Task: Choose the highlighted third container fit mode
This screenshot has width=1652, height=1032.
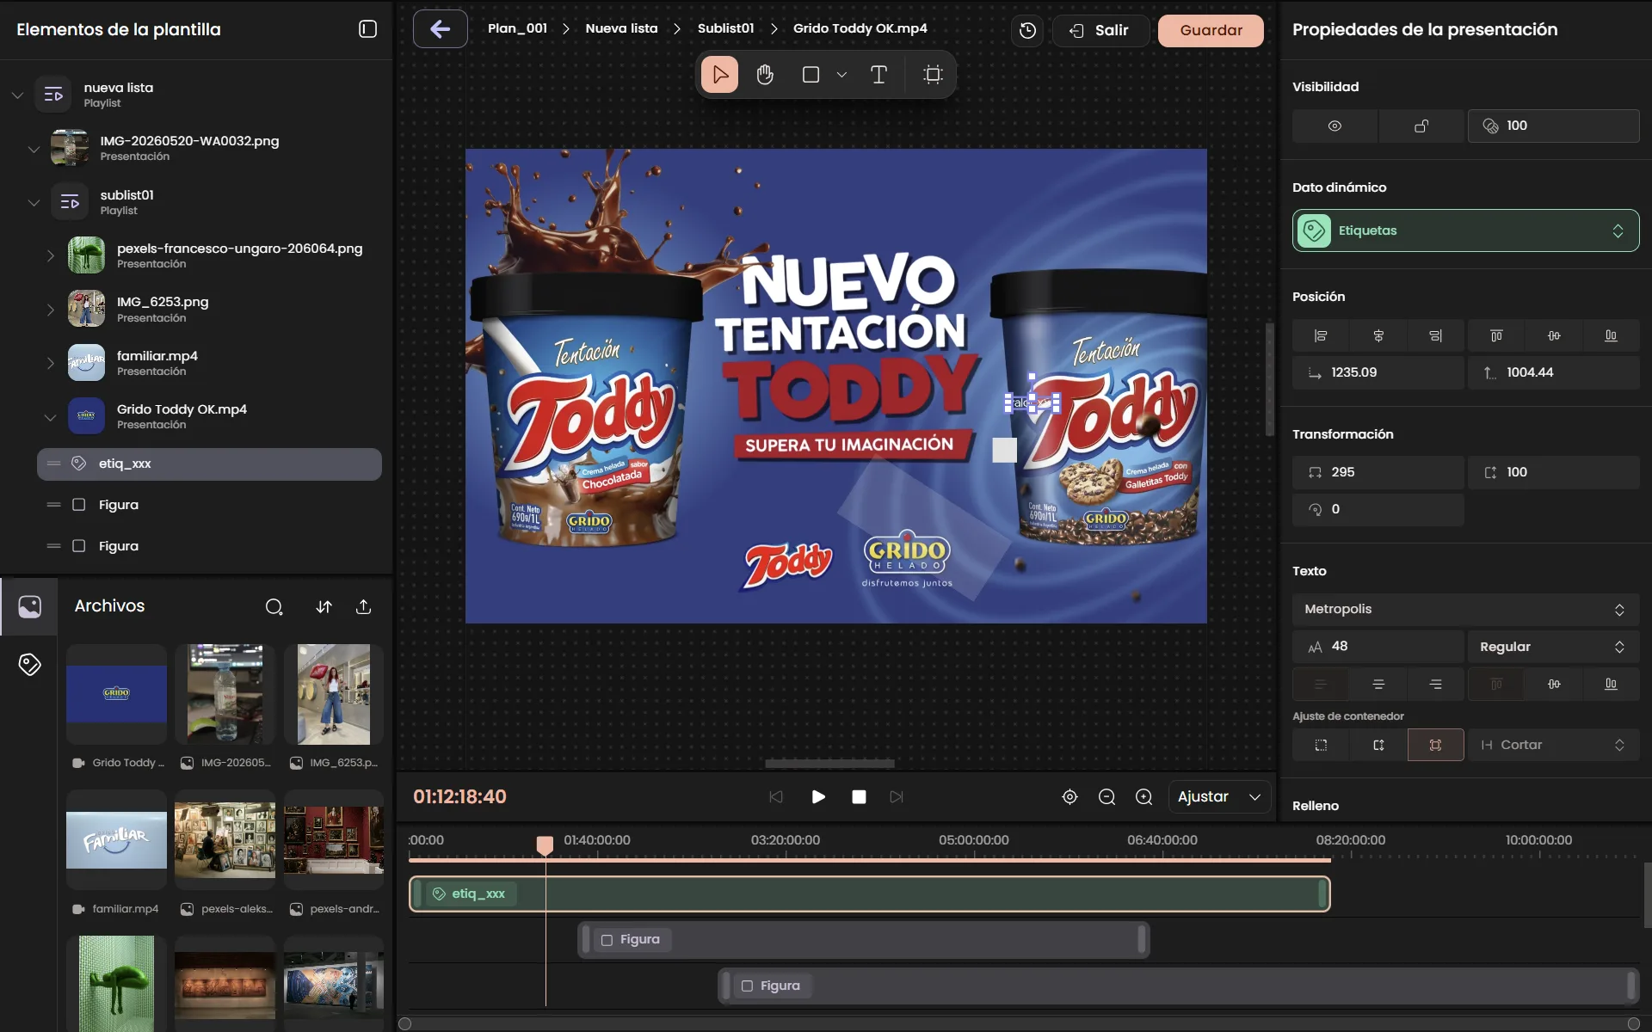Action: pyautogui.click(x=1435, y=746)
